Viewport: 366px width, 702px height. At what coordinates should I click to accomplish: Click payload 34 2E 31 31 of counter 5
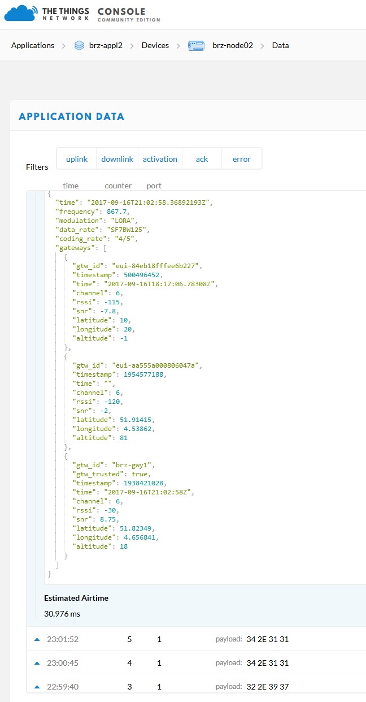[267, 639]
